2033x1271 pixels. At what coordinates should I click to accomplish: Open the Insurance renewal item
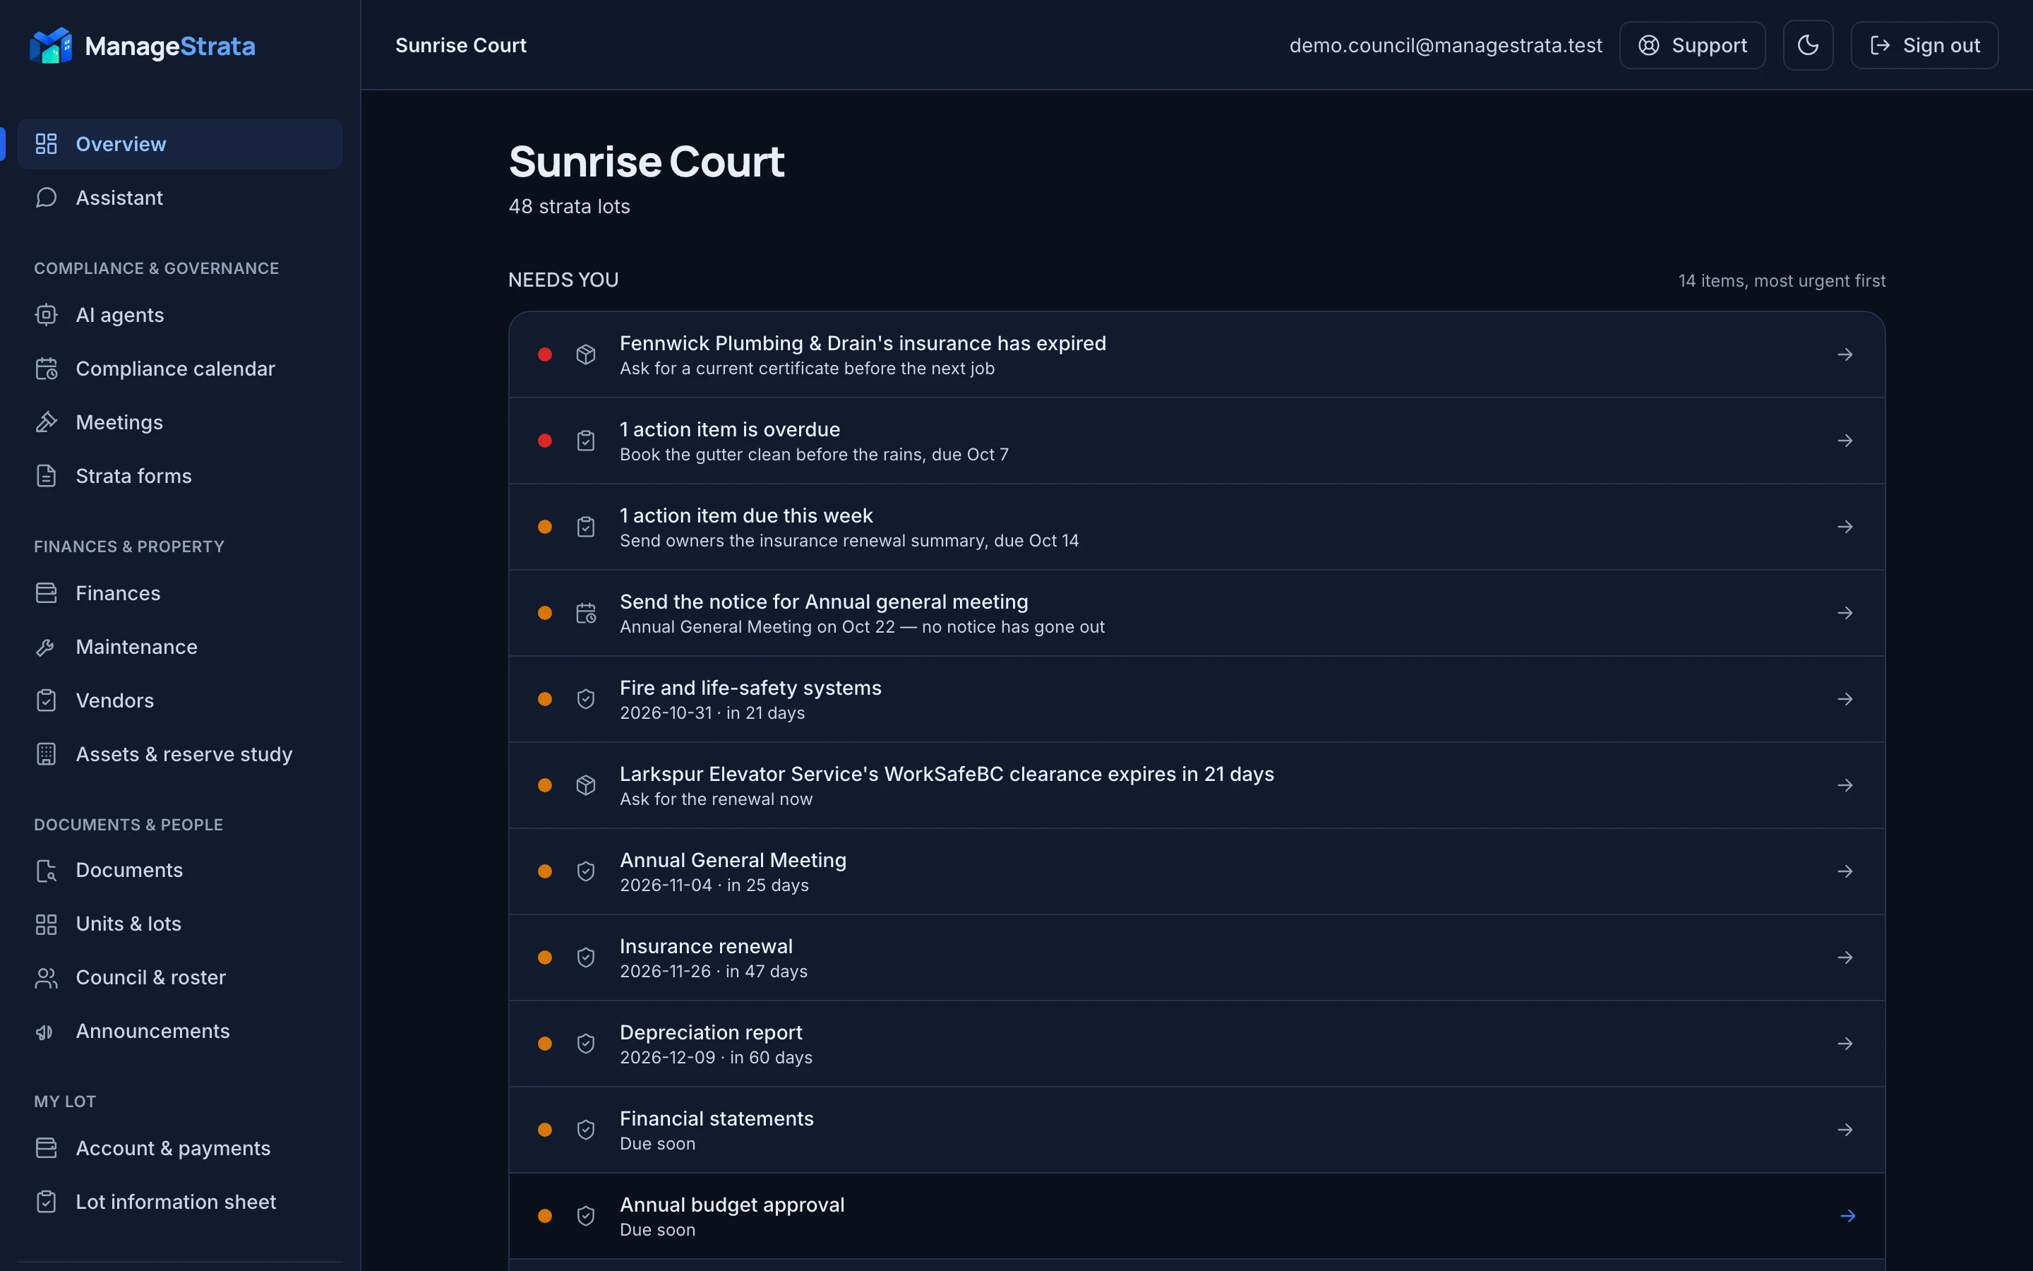(1197, 957)
